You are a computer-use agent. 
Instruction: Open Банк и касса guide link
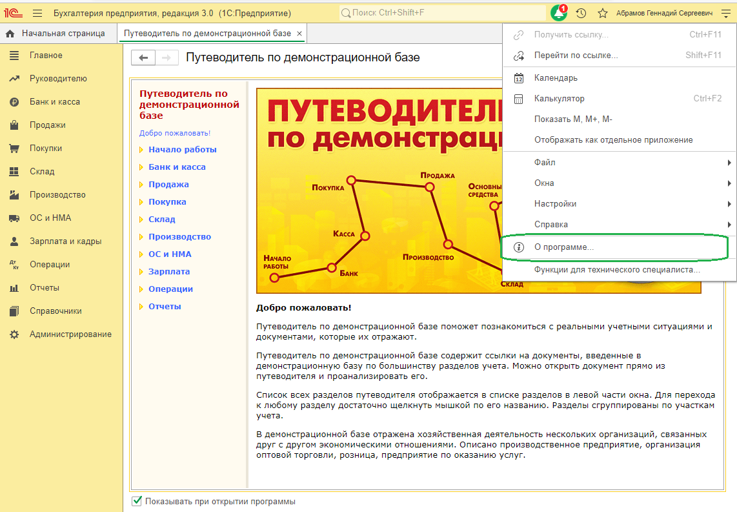(177, 167)
